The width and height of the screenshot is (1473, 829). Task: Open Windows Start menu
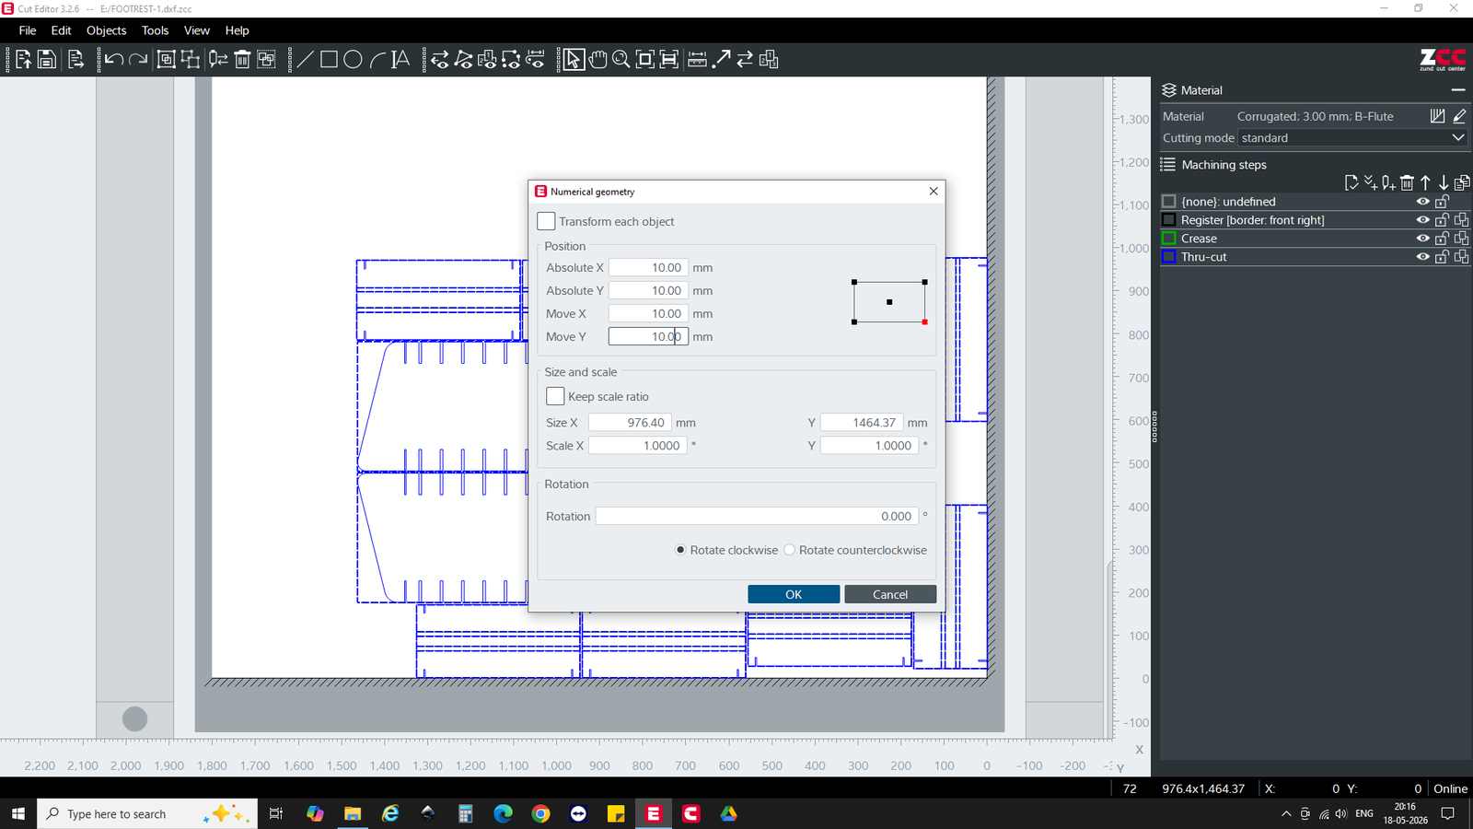(x=17, y=813)
